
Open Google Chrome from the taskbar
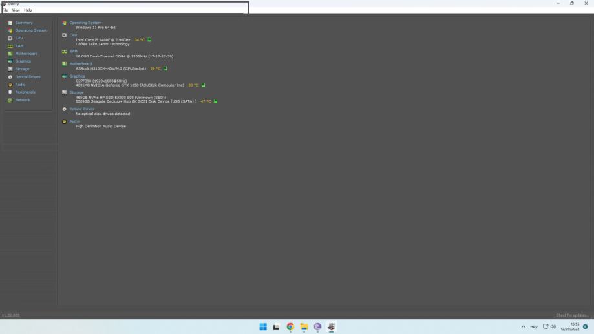tap(290, 327)
